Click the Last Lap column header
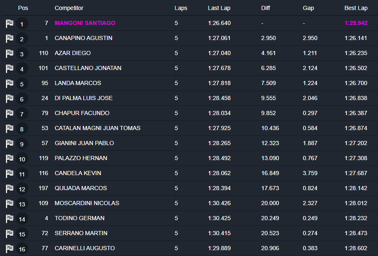This screenshot has width=378, height=256. click(x=219, y=8)
